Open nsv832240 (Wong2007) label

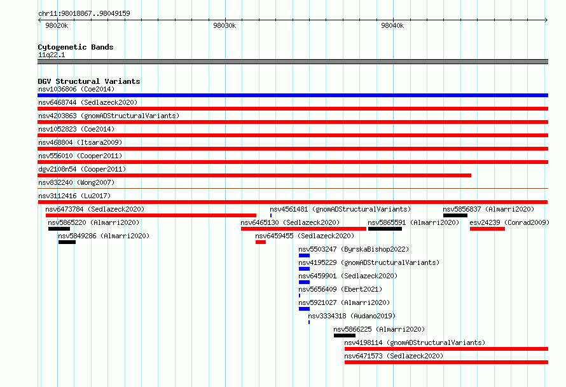click(x=76, y=182)
